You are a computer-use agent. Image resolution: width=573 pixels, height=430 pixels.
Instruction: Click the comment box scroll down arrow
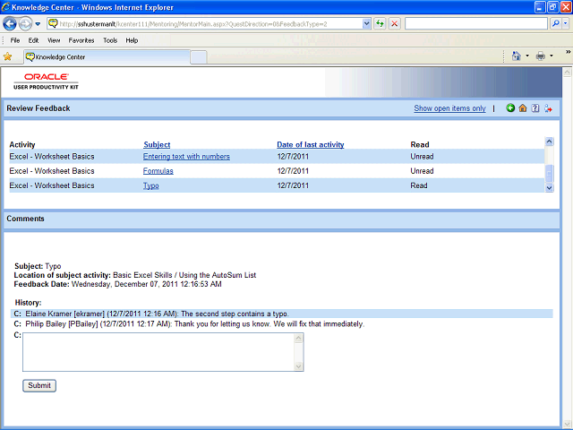pyautogui.click(x=298, y=366)
